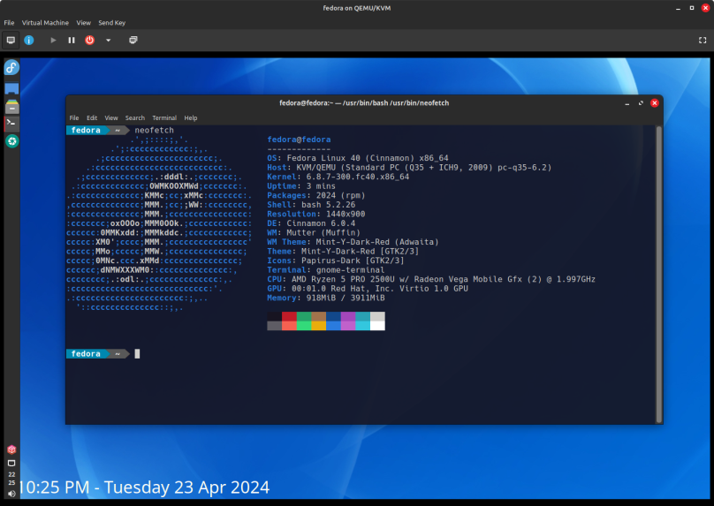Image resolution: width=714 pixels, height=506 pixels.
Task: Click the gnome-terminal vertical scrollbar
Action: tap(658, 275)
